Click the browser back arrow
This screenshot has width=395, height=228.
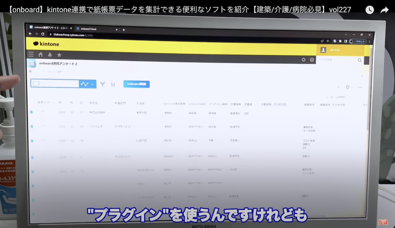pyautogui.click(x=30, y=34)
